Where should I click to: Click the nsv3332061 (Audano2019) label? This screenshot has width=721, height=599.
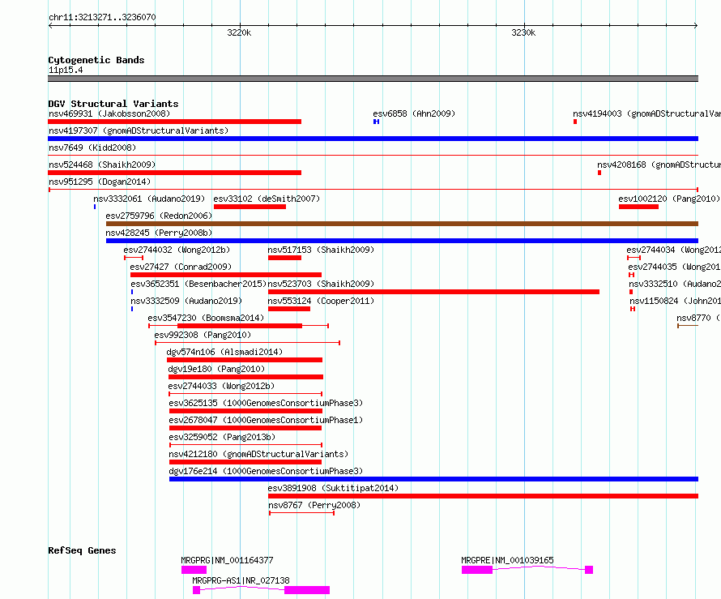point(149,199)
